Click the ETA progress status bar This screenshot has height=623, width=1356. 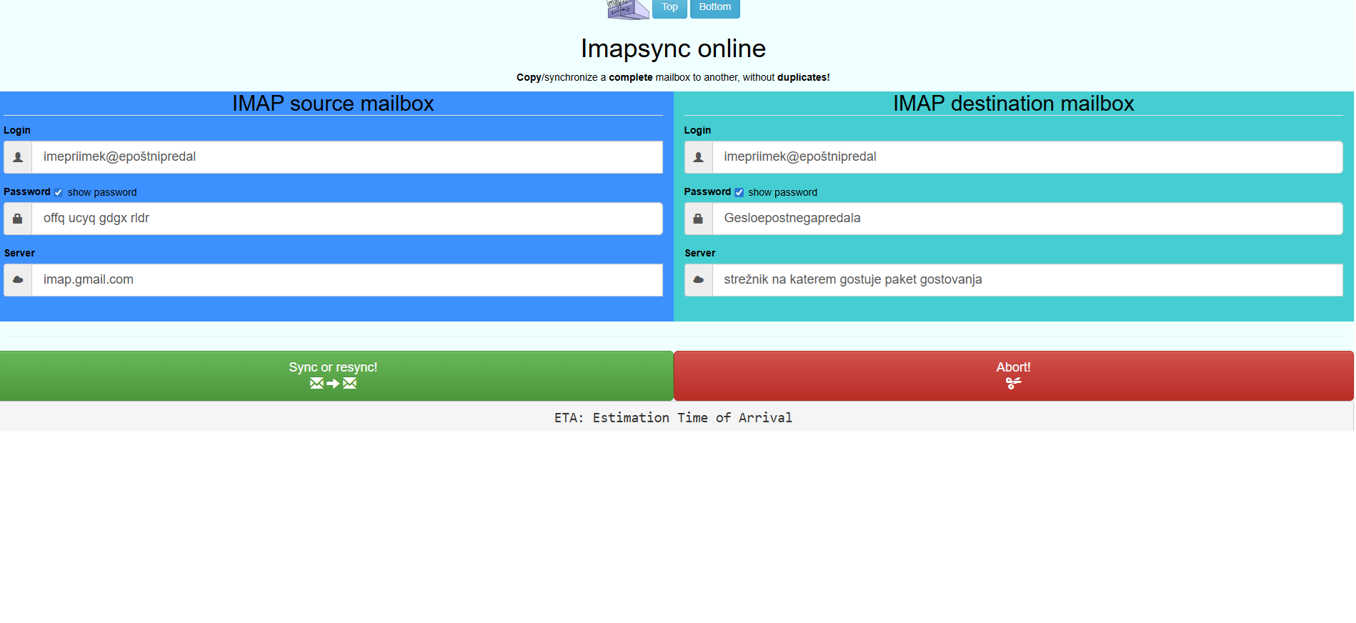[673, 417]
